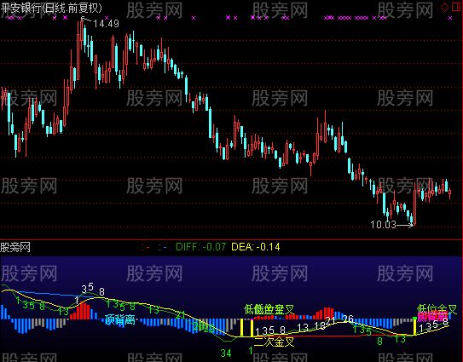Click the rightmost green 低位金叉 label
The height and width of the screenshot is (362, 463).
(x=437, y=309)
